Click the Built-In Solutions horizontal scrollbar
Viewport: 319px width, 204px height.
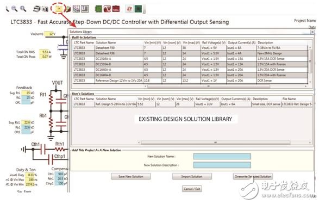(x=209, y=86)
